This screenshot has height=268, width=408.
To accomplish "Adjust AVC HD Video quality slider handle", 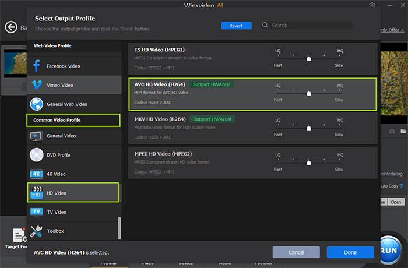I will coord(309,93).
